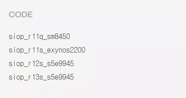Image resolution: width=186 pixels, height=98 pixels.
Task: Click the r11q segment of code
Action: 36,36
